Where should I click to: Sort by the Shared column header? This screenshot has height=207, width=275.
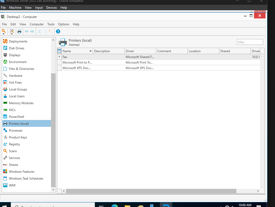point(235,51)
